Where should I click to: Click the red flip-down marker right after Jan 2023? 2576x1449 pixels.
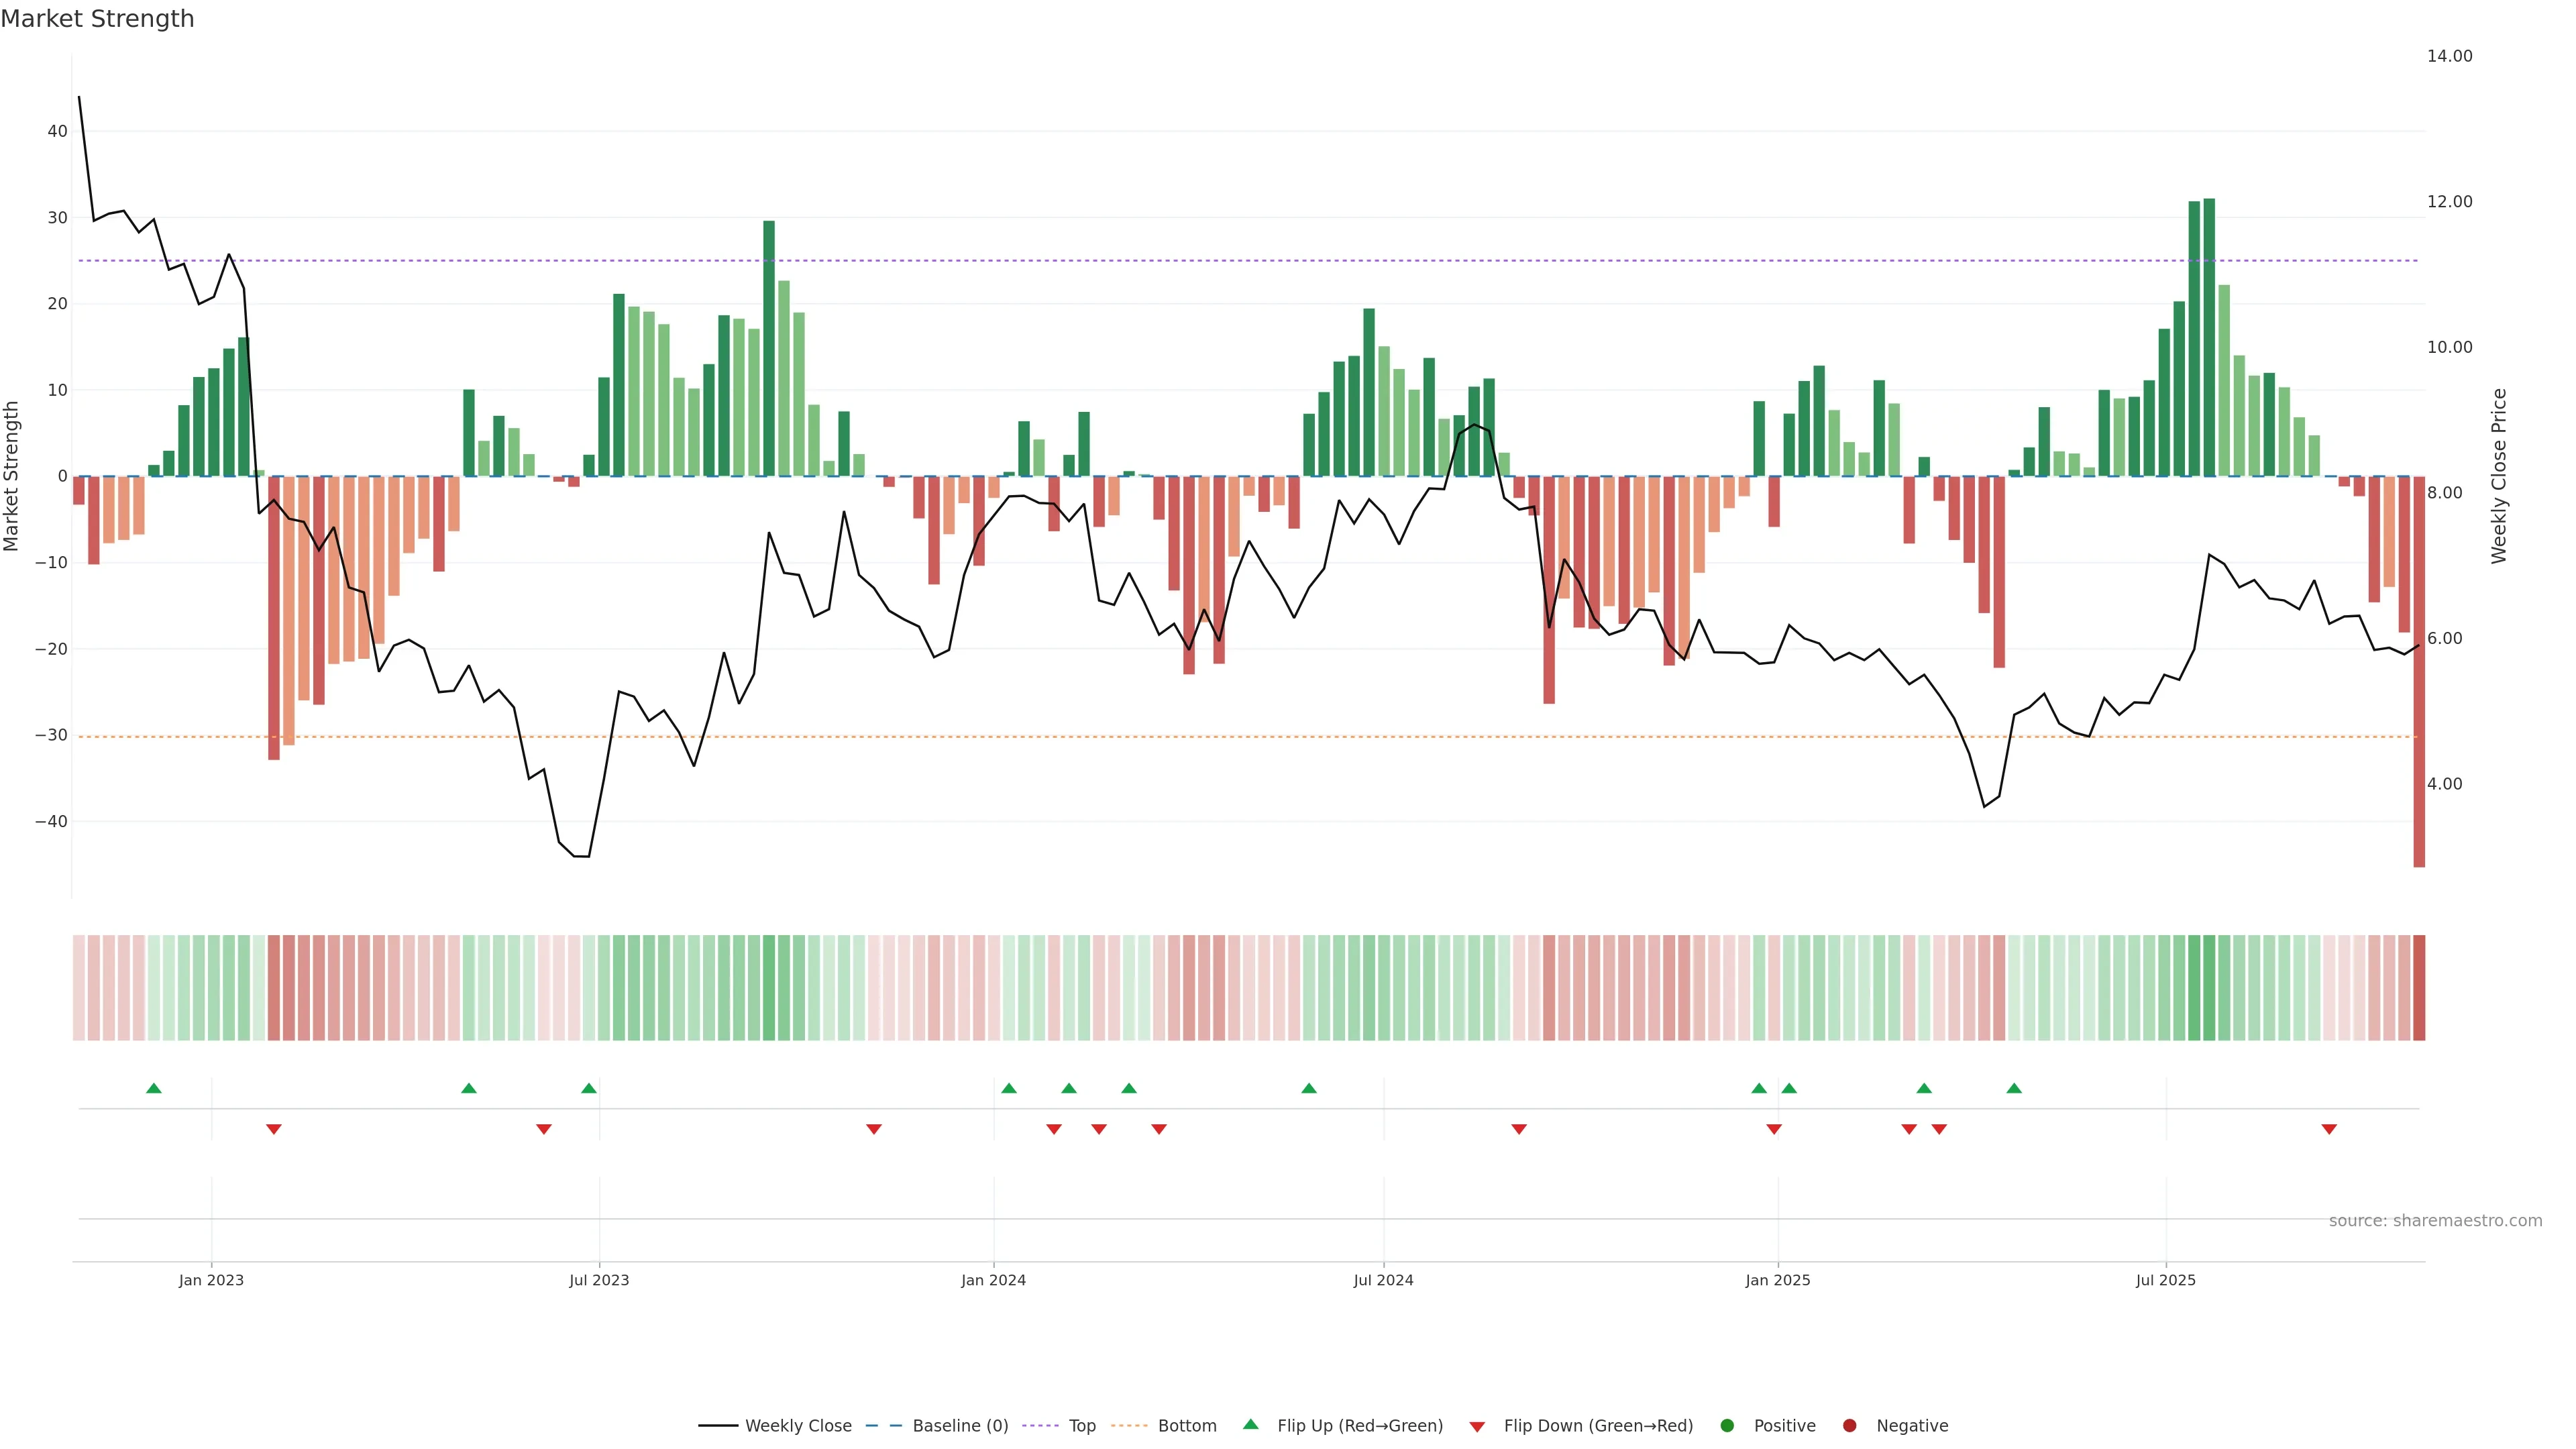[274, 1129]
